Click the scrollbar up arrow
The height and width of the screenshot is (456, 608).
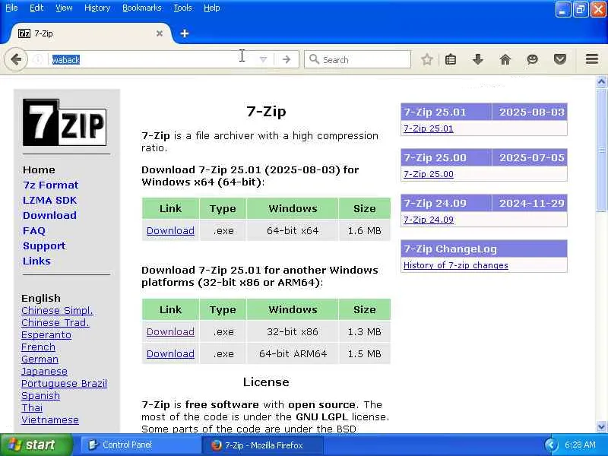point(601,82)
